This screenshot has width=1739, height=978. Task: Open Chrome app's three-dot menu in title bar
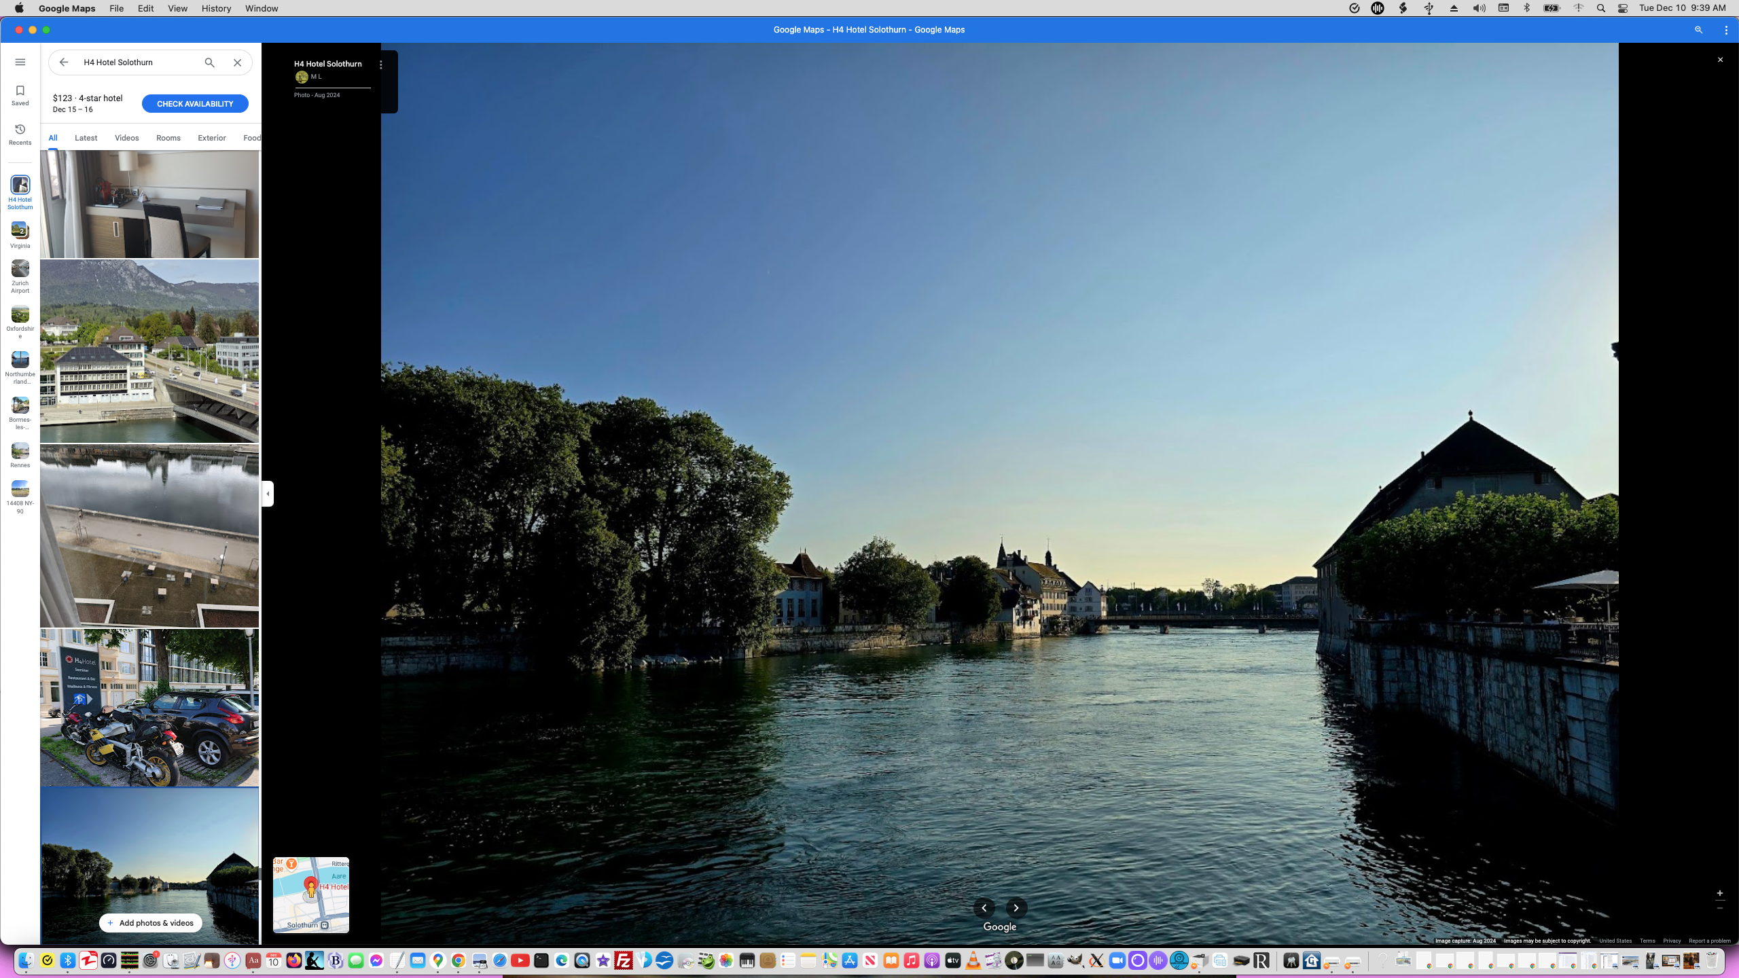[1725, 30]
